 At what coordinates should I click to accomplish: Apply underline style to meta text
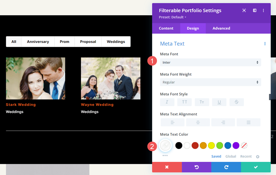[219, 102]
